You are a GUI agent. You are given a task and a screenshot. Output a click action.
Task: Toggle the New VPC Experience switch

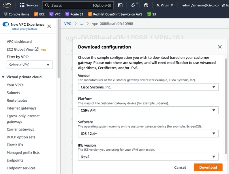[x=6, y=24]
